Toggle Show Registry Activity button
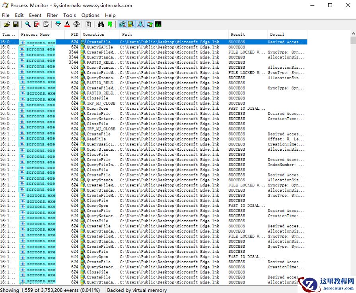This screenshot has height=293, width=356. coord(122,25)
